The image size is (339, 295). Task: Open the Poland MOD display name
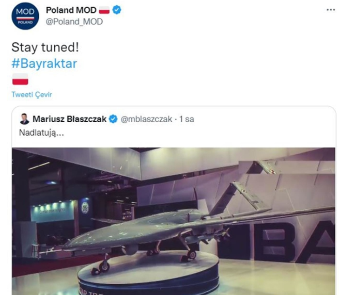tap(71, 10)
